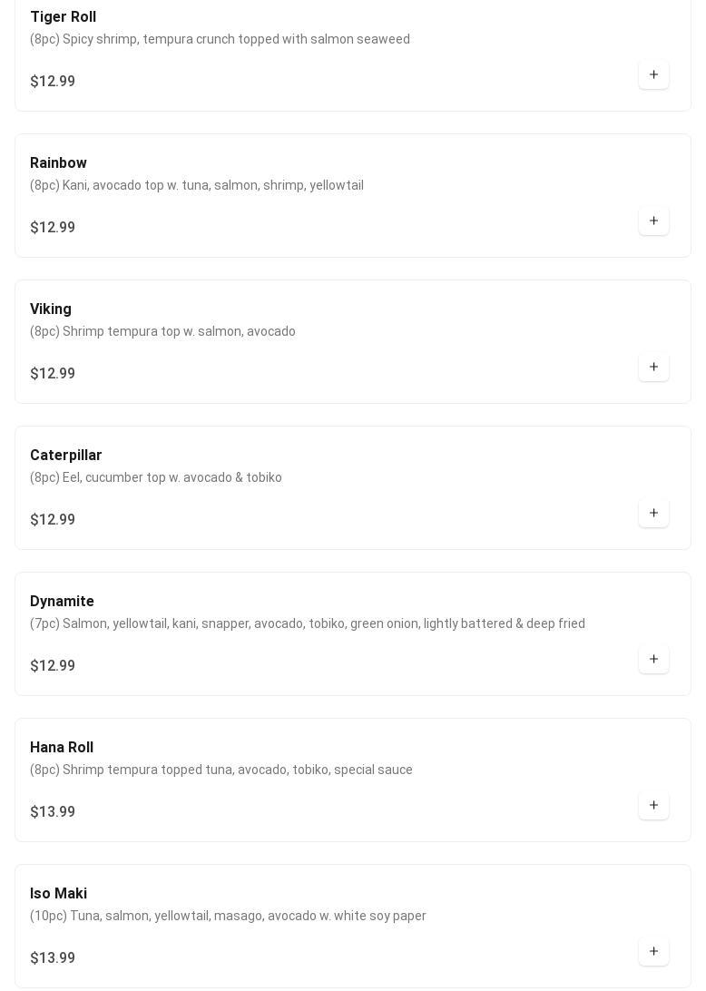706x991 pixels.
Task: Click the Viking $12.99 price
Action: 53,374
